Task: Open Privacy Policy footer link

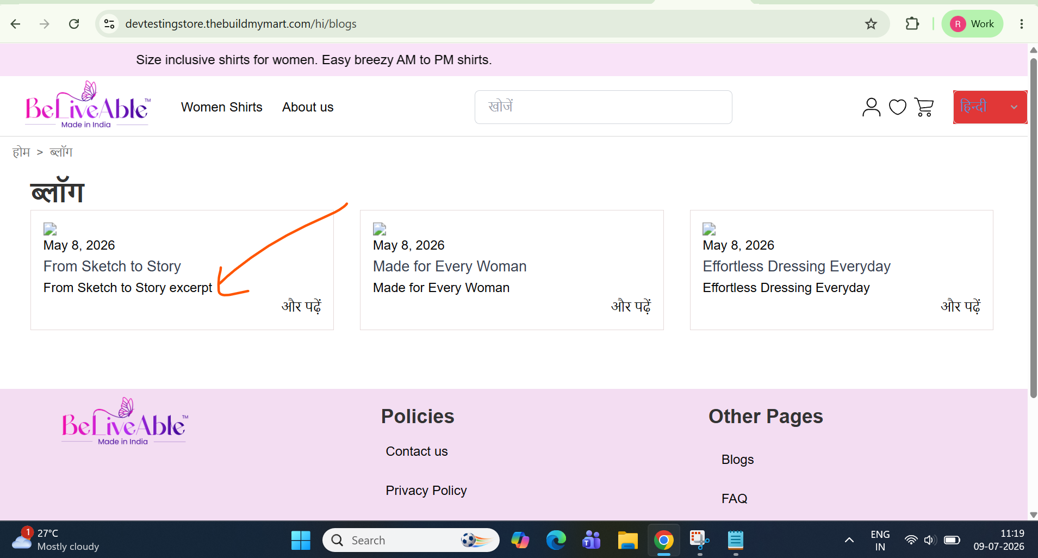Action: [x=426, y=491]
